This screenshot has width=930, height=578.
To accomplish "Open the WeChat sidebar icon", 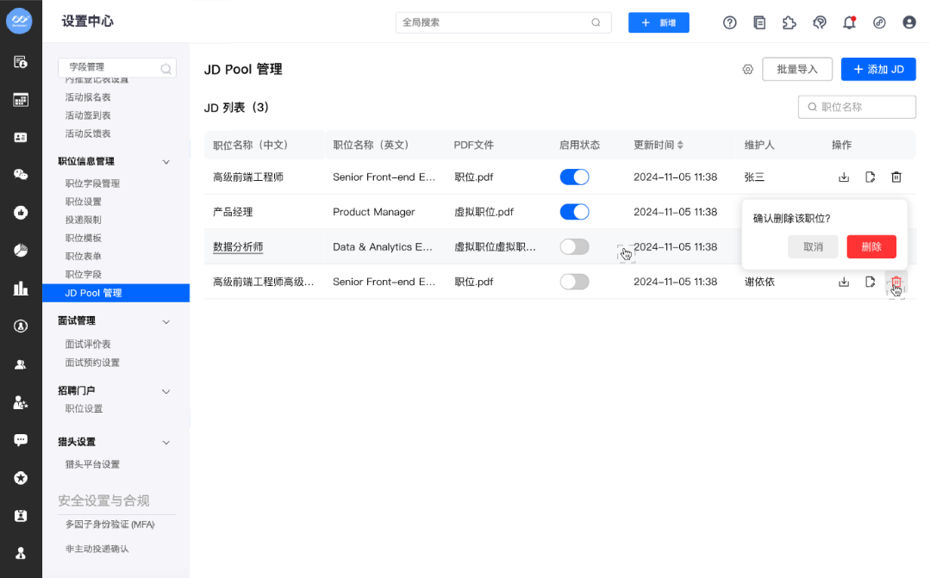I will point(21,174).
